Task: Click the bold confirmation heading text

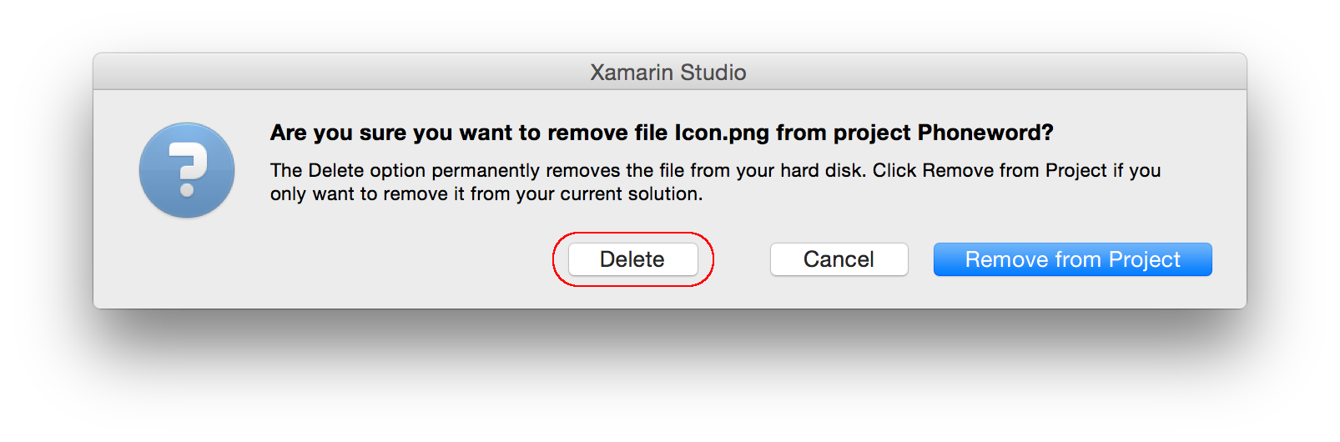Action: point(661,133)
